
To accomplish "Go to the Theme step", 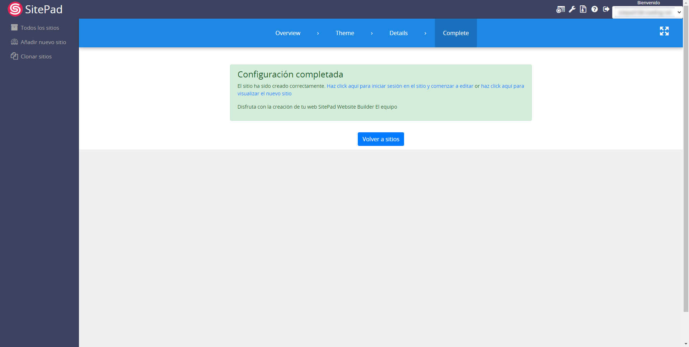I will click(x=345, y=33).
